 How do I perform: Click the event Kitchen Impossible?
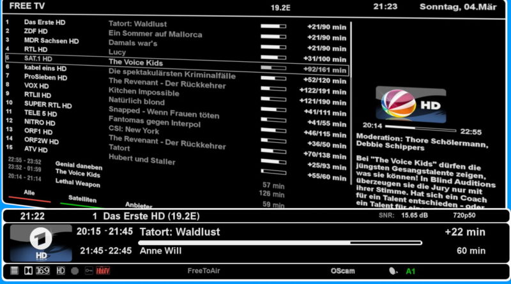pos(144,92)
